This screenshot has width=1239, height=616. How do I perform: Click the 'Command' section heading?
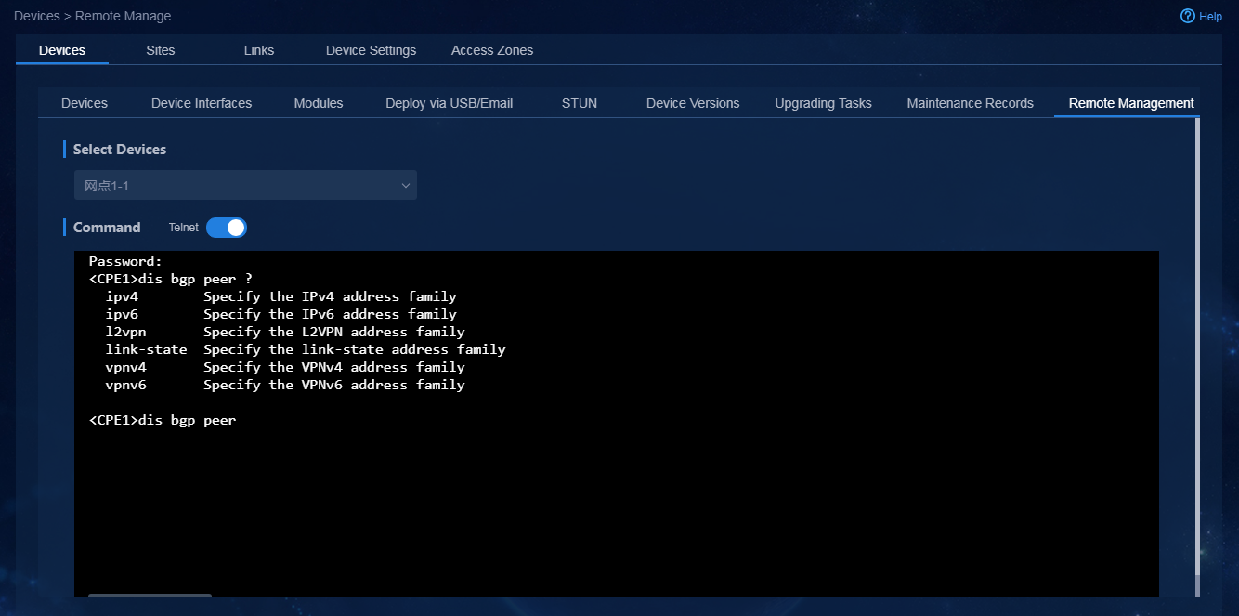tap(107, 227)
